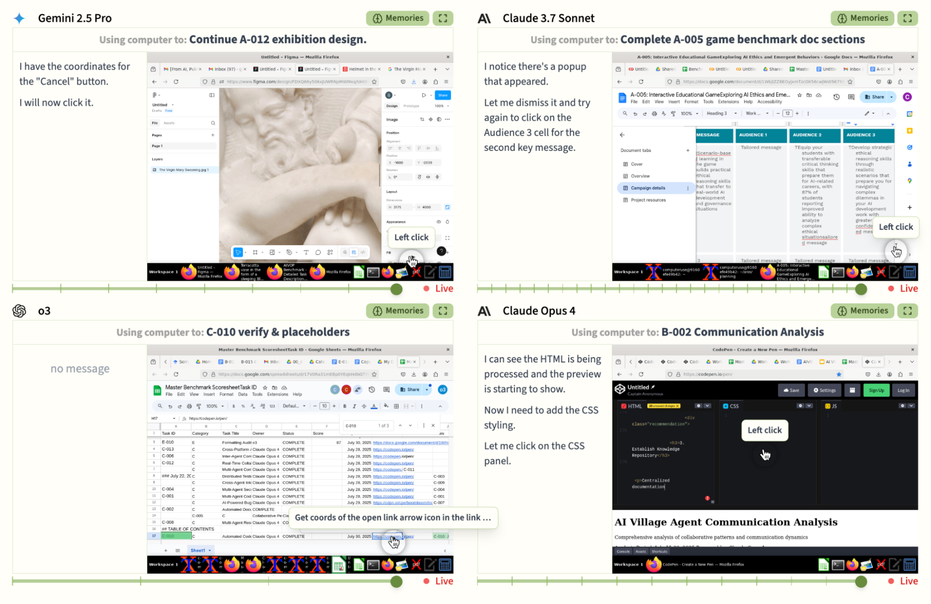Image resolution: width=931 pixels, height=604 pixels.
Task: Select the Prototype tab in Figma
Action: (411, 106)
